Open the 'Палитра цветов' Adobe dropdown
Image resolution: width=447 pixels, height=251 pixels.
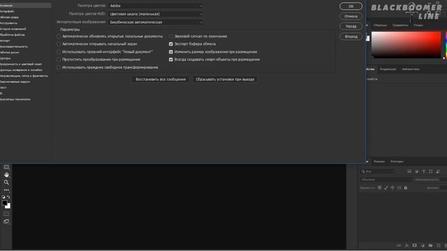click(x=156, y=6)
